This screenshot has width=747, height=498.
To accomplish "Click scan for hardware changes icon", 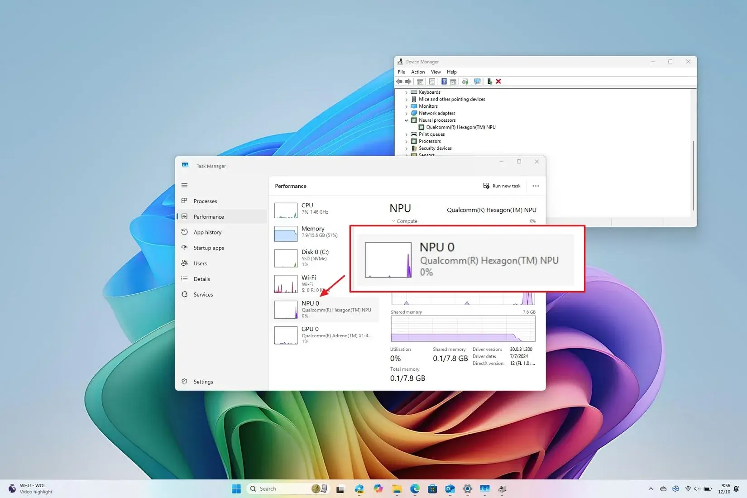I will click(477, 81).
